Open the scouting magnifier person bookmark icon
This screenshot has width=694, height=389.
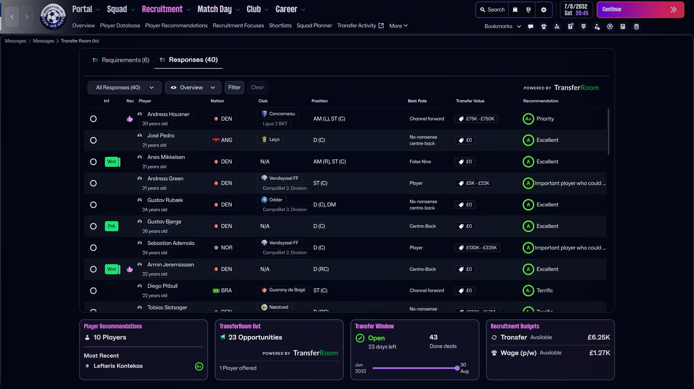pos(557,26)
